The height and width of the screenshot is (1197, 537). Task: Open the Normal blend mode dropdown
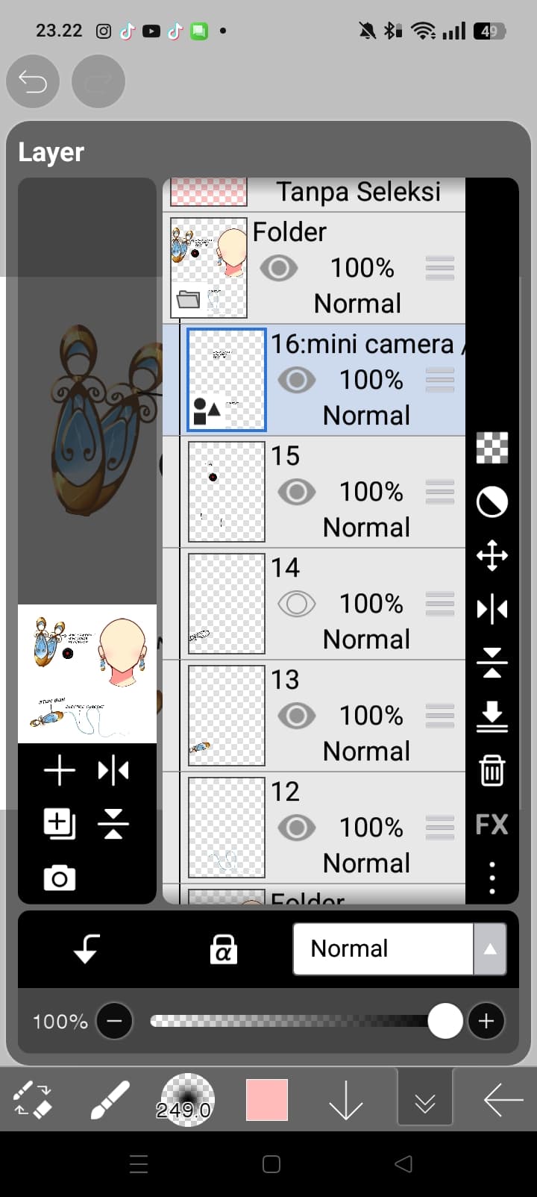tap(400, 949)
